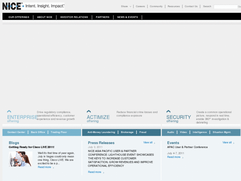
Task: Click the Search label
Action: pyautogui.click(x=207, y=6)
